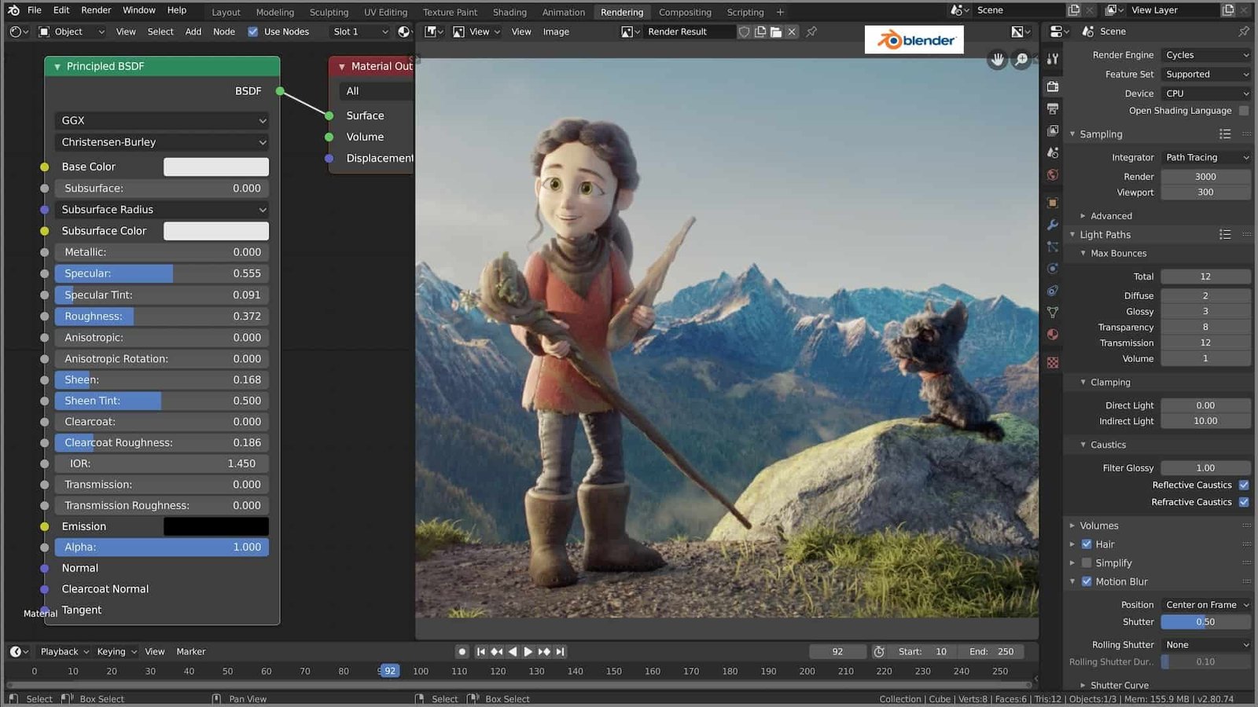Open the Modifiers wrench tab

1053,225
